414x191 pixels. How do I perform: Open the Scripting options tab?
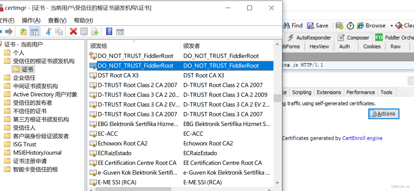(x=302, y=92)
